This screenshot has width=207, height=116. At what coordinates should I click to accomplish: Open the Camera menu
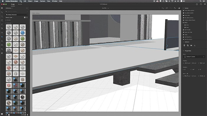(43, 1)
